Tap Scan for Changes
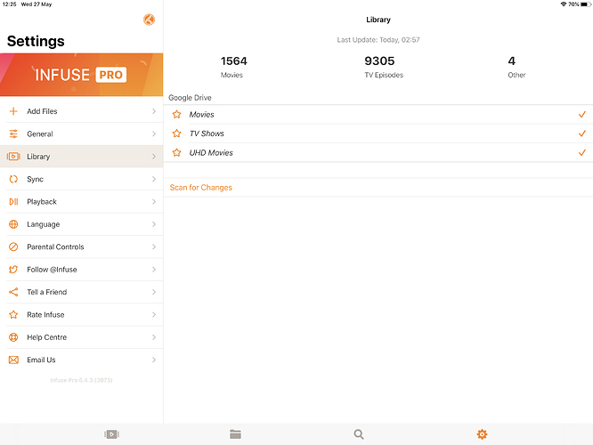Viewport: 593px width, 445px height. [x=201, y=188]
